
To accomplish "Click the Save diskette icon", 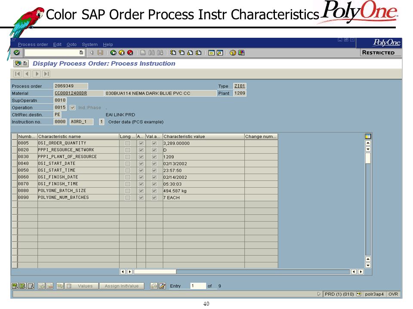I will tap(100, 52).
